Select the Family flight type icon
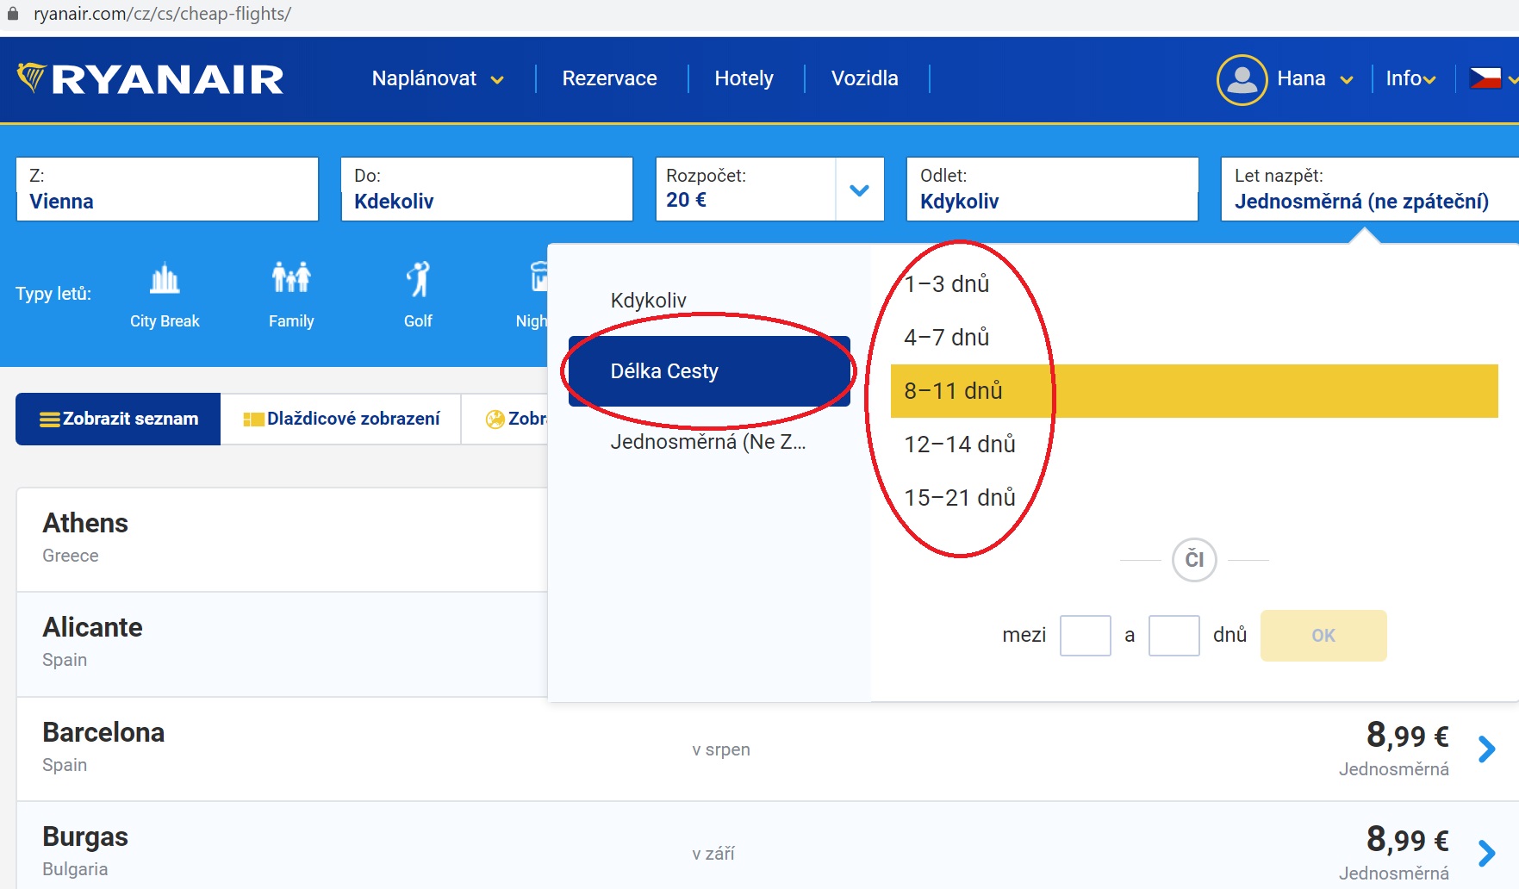The width and height of the screenshot is (1519, 889). (x=291, y=293)
